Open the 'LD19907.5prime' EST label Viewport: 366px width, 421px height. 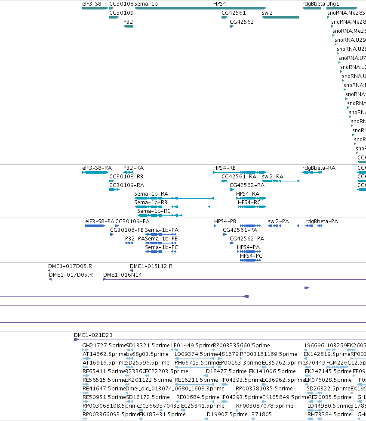click(x=226, y=414)
